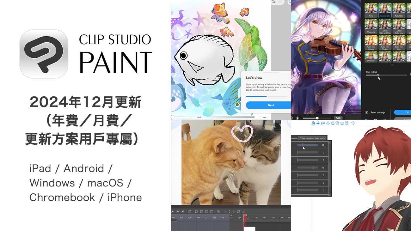Choose the Retro Film Vintage filter

(x=371, y=43)
